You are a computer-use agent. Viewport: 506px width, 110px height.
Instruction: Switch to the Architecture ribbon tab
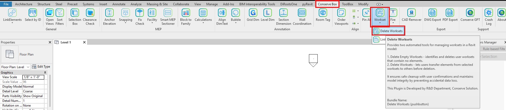tap(24, 4)
